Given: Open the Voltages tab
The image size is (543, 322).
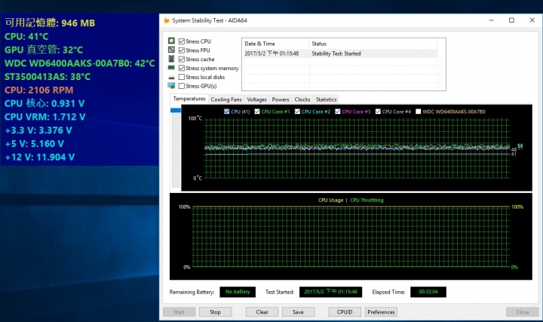Looking at the screenshot, I should tap(256, 100).
